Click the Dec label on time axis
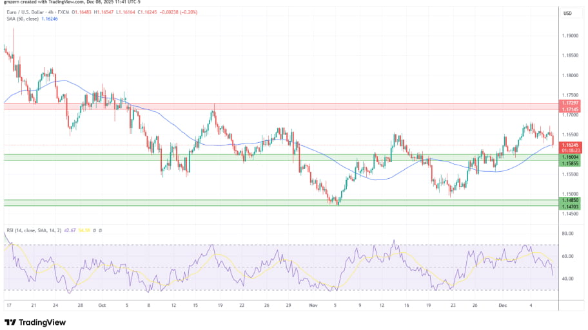Image resolution: width=588 pixels, height=330 pixels. [502, 306]
